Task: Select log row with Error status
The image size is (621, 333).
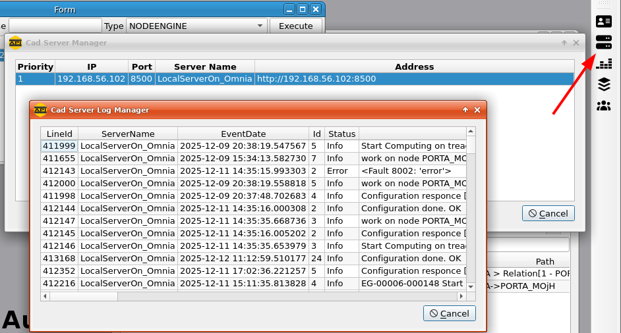Action: coord(254,171)
